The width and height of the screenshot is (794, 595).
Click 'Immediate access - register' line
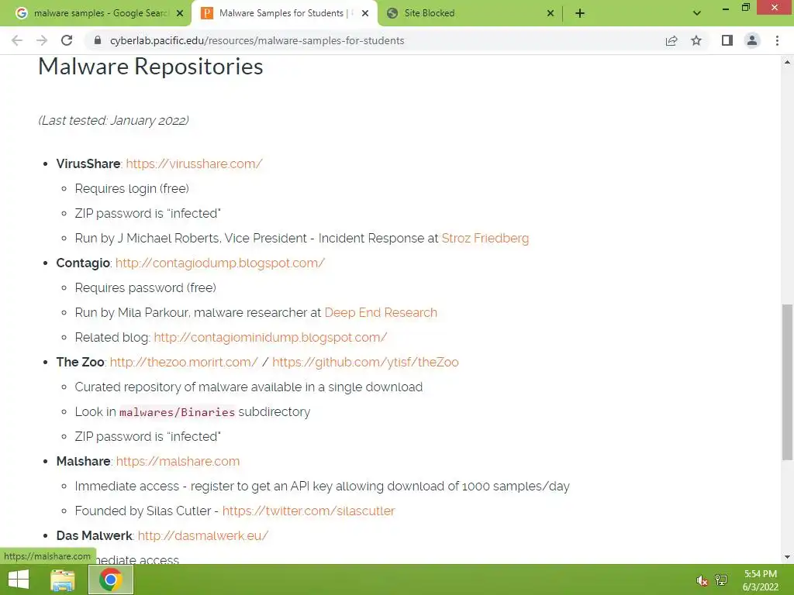tap(322, 486)
